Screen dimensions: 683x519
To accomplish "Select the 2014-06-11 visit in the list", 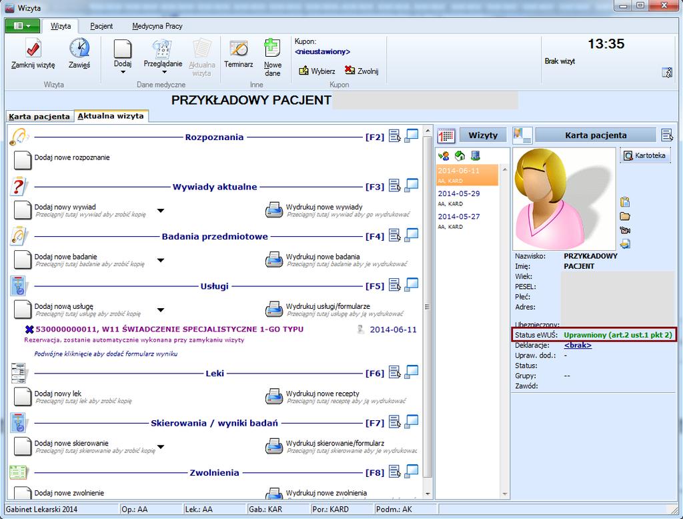I will click(467, 175).
